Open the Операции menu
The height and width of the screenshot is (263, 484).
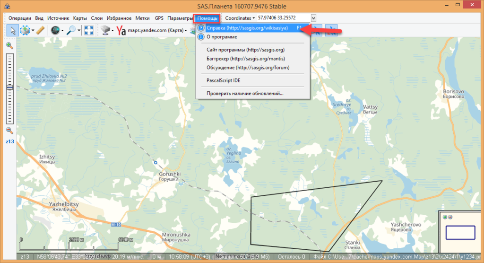pos(19,18)
